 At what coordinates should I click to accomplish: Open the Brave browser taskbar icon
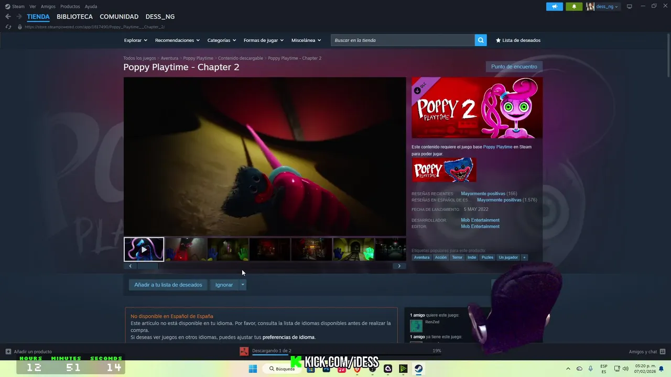tap(357, 369)
